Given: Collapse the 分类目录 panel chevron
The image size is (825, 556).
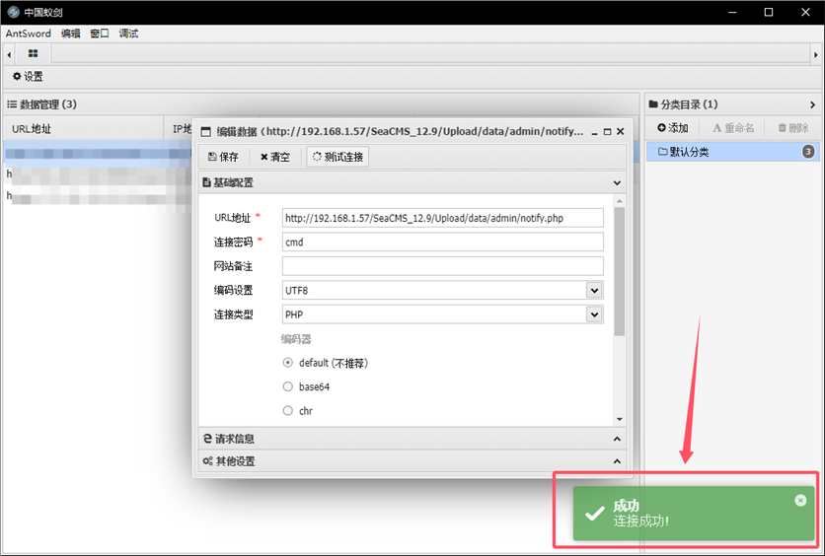Looking at the screenshot, I should (x=812, y=104).
